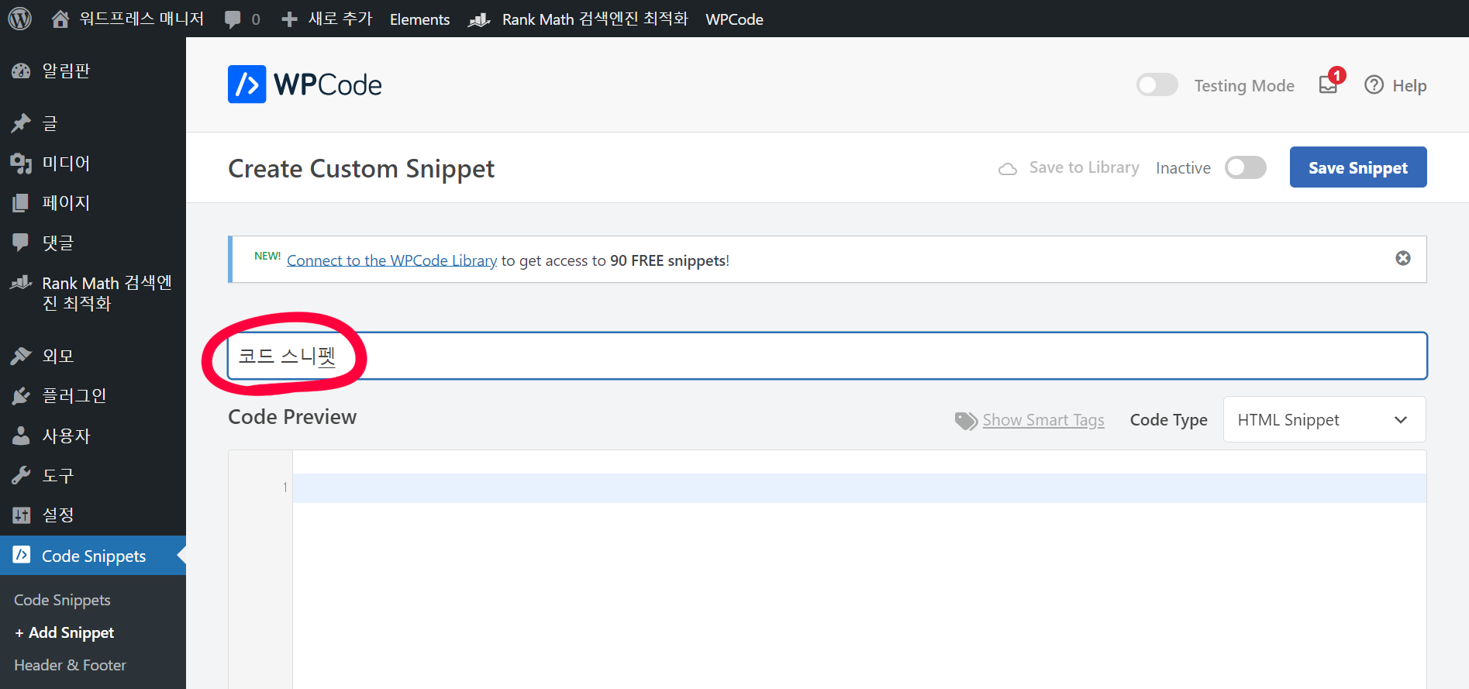The height and width of the screenshot is (689, 1469).
Task: Click the 댓글 comment icon in sidebar
Action: (21, 243)
